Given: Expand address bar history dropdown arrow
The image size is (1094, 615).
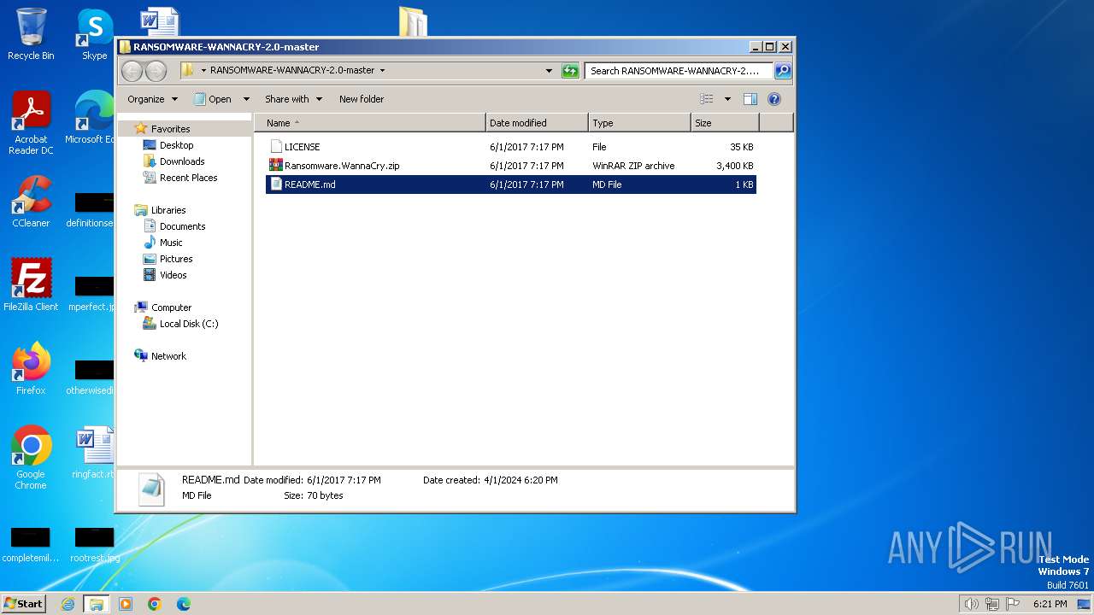Looking at the screenshot, I should point(549,71).
